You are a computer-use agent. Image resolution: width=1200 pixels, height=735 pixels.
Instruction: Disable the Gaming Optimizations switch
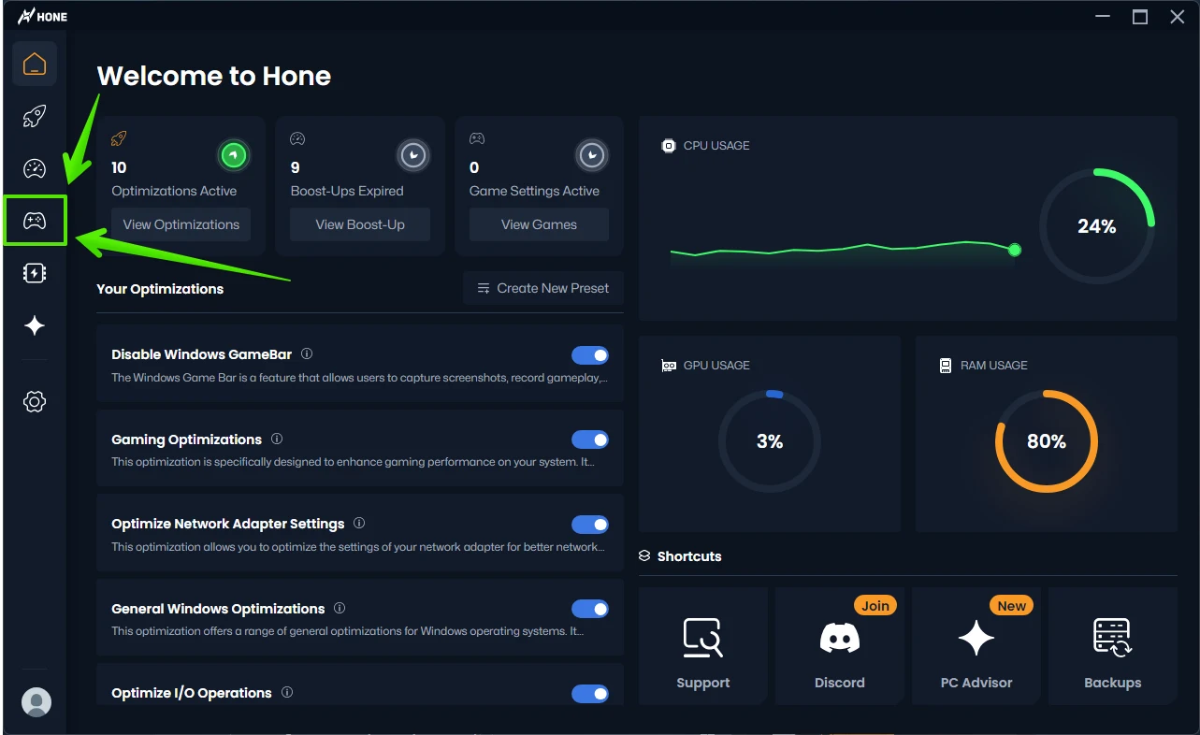coord(589,440)
